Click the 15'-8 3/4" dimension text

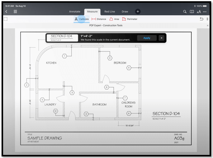130,126
